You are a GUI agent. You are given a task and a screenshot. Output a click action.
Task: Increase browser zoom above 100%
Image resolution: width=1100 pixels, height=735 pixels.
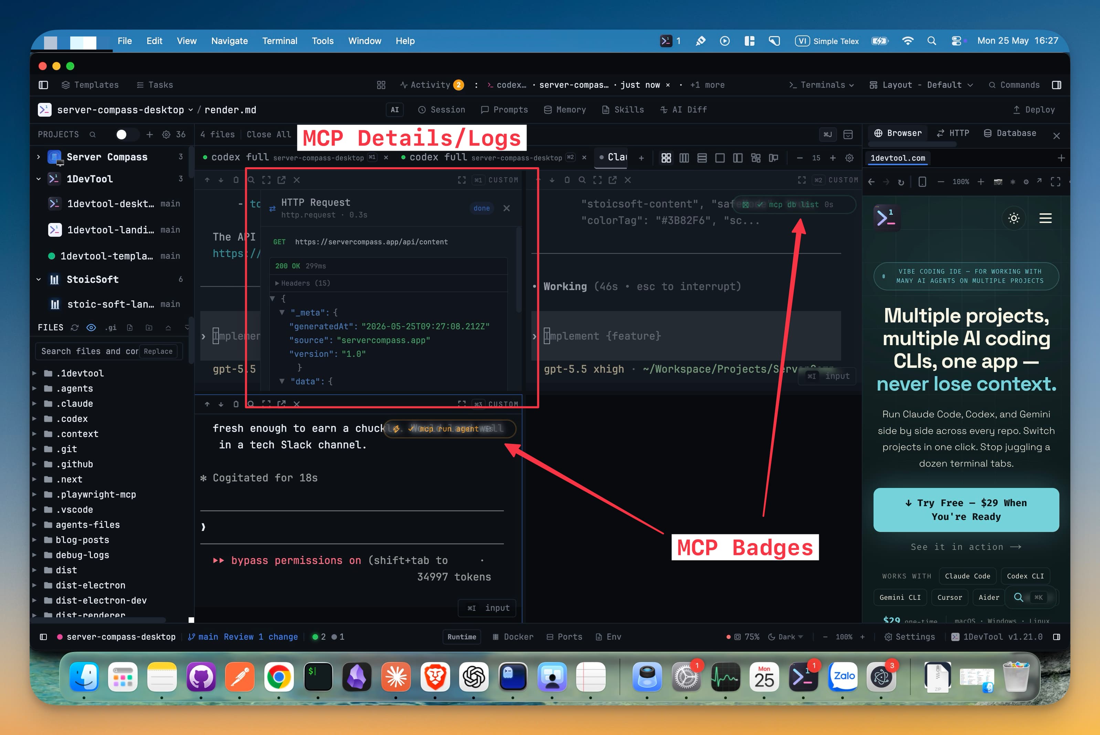point(981,182)
